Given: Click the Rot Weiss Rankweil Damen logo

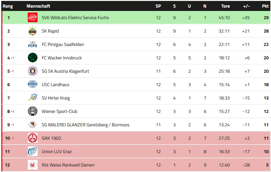Looking at the screenshot, I should click(33, 165).
